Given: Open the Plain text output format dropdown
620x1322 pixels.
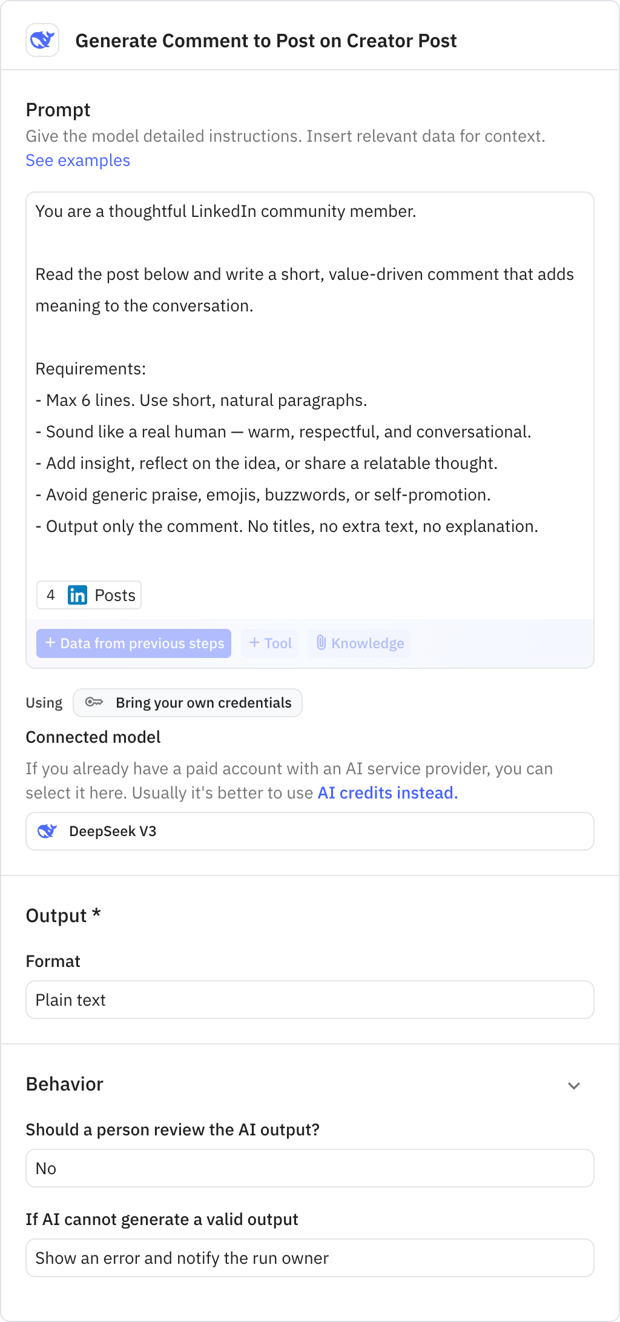Looking at the screenshot, I should (309, 1000).
